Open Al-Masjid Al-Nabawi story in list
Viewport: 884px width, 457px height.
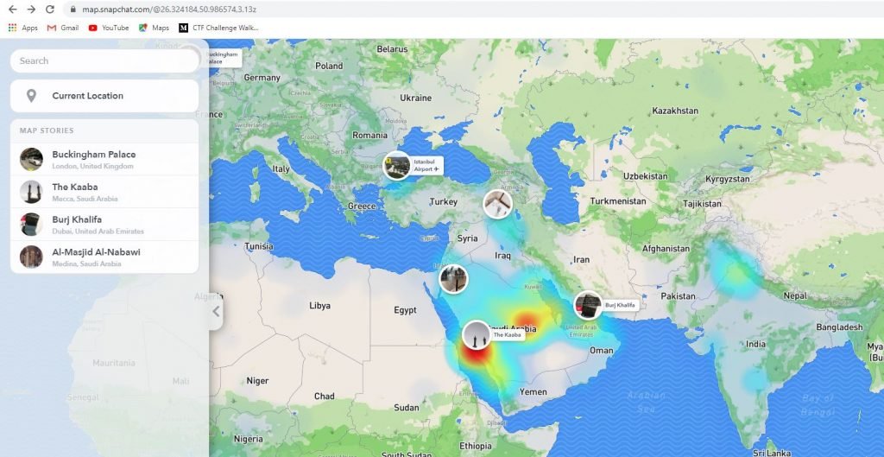pos(104,257)
